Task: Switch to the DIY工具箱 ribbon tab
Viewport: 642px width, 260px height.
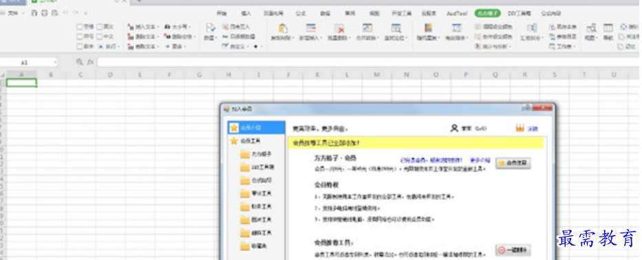Action: [519, 14]
